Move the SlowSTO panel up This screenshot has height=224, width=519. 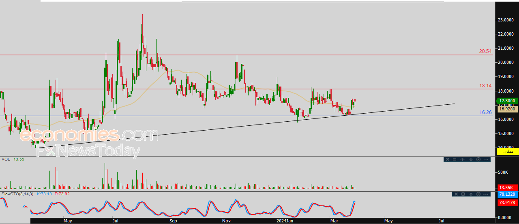[x=471, y=194]
